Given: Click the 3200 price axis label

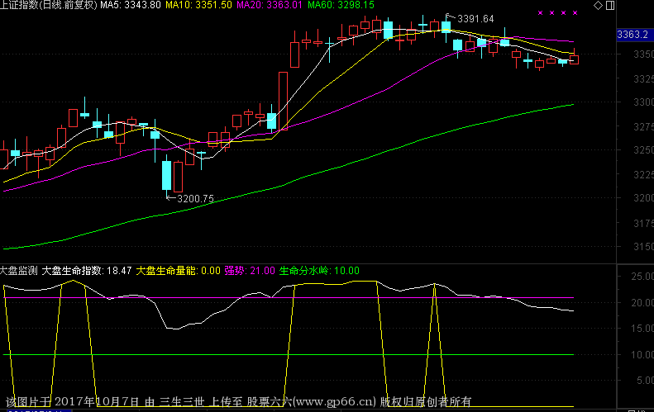Looking at the screenshot, I should [643, 198].
